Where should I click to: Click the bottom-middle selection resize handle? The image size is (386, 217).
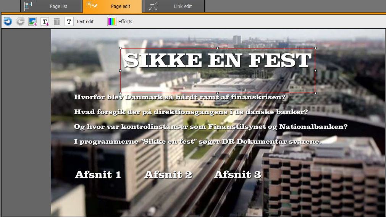(x=218, y=93)
